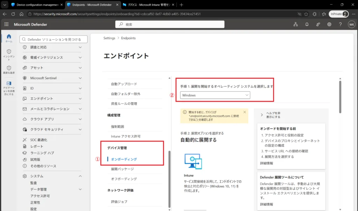Screen dimensions: 358x211
Task: Open the operating system Windows dropdown
Action: click(x=215, y=95)
